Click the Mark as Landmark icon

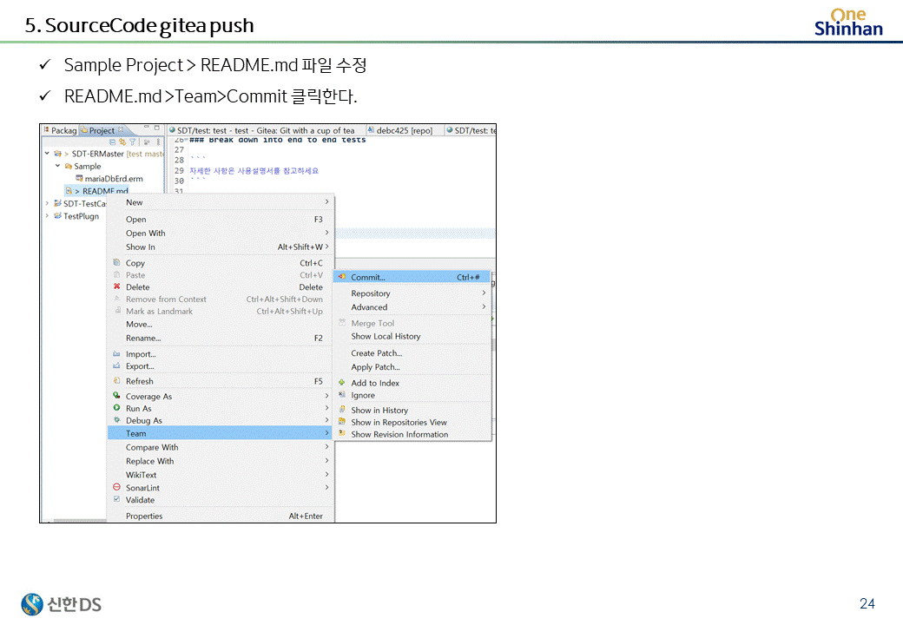117,311
